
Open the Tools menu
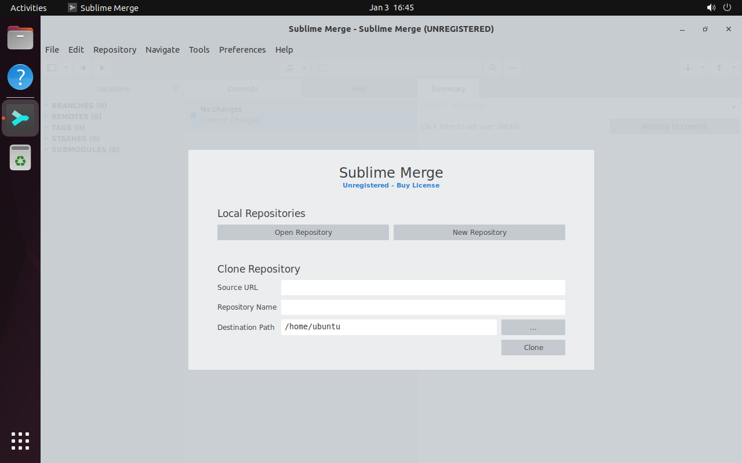(x=199, y=50)
